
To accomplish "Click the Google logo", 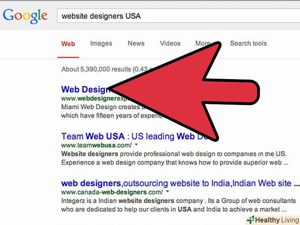I will click(x=25, y=16).
